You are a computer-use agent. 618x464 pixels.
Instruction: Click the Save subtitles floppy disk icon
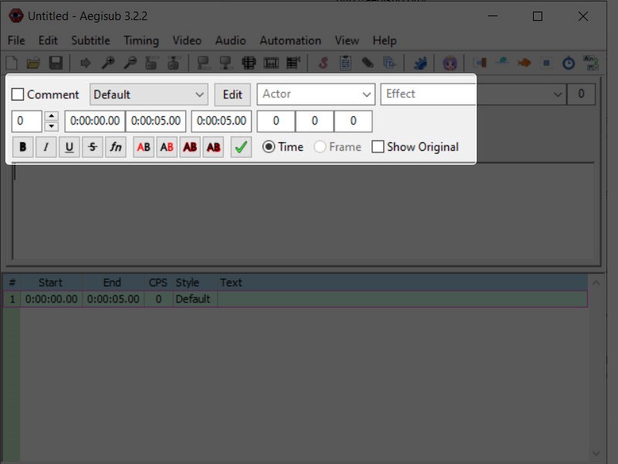pyautogui.click(x=56, y=63)
